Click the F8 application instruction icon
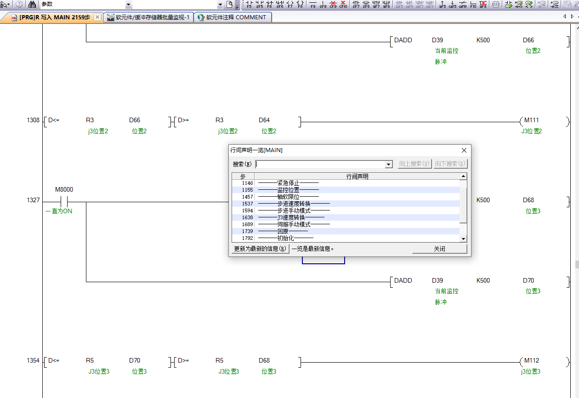This screenshot has height=398, width=579. (x=300, y=5)
